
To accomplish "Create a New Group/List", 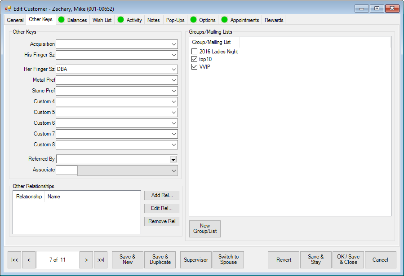I will [x=205, y=229].
